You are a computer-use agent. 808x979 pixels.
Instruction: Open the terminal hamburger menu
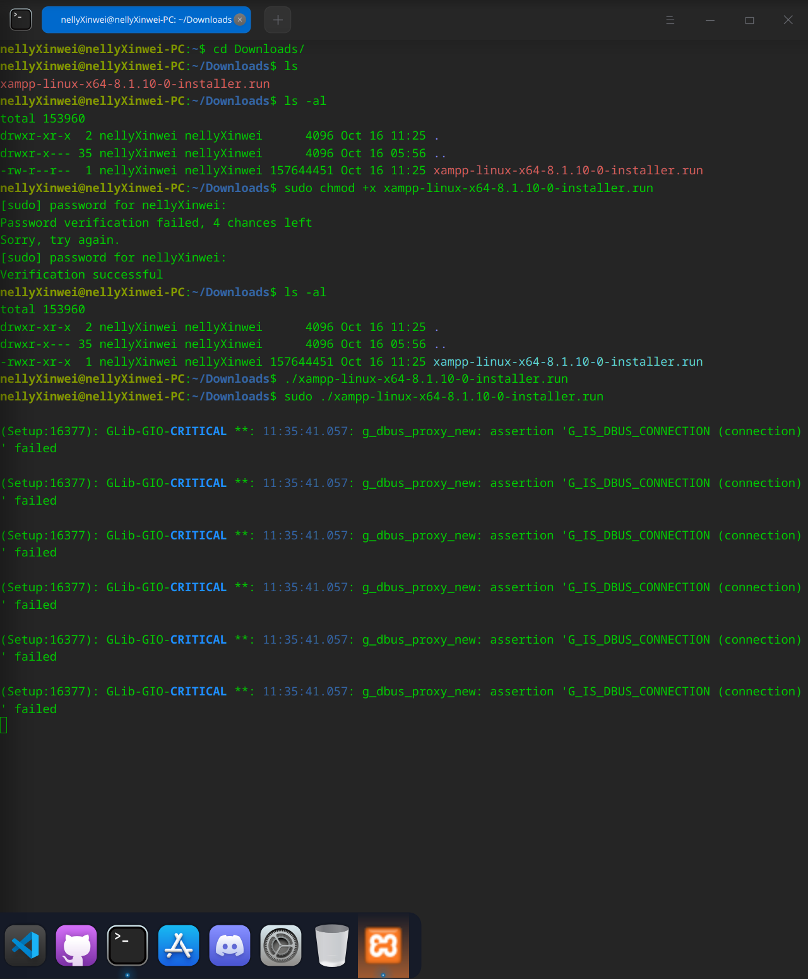tap(670, 20)
